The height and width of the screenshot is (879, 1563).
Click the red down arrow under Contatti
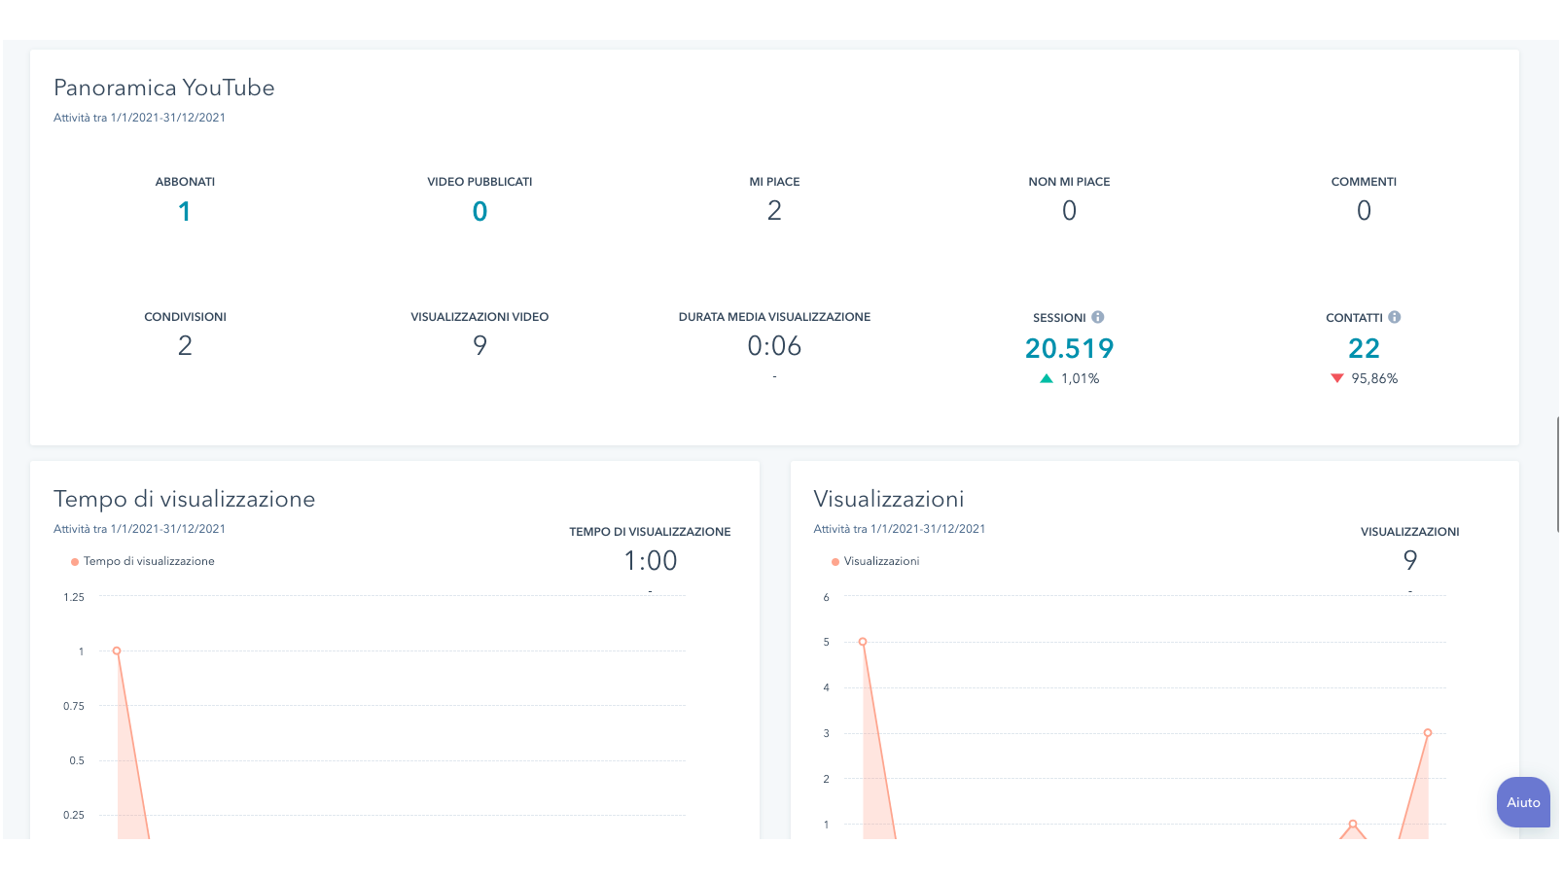pos(1336,378)
